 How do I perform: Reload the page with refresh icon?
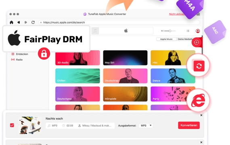point(33,23)
